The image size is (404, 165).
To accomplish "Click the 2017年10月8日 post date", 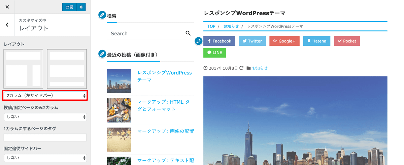I will (x=223, y=68).
